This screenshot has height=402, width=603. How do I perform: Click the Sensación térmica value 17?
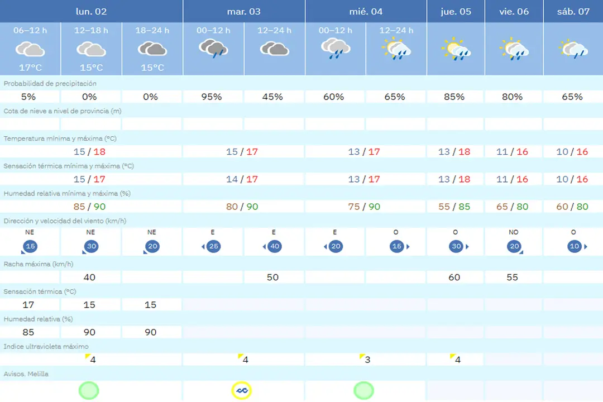[28, 305]
